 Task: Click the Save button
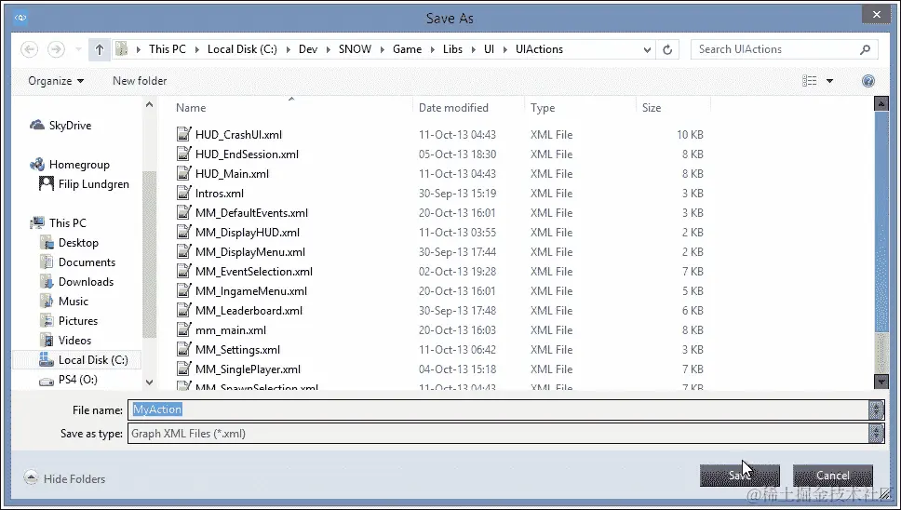[740, 476]
